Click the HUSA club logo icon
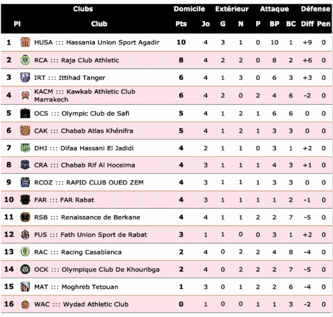This screenshot has height=317, width=333. tap(25, 42)
